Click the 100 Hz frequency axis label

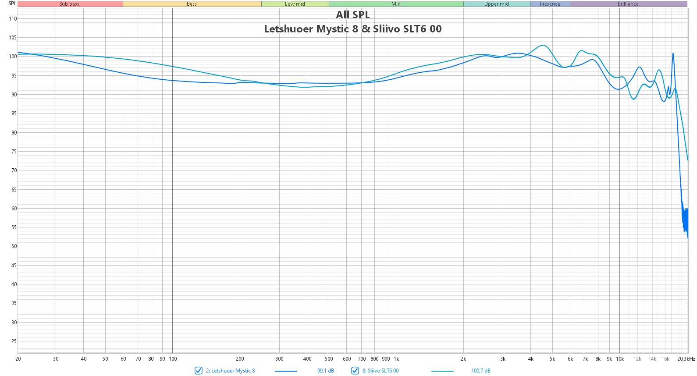(173, 359)
